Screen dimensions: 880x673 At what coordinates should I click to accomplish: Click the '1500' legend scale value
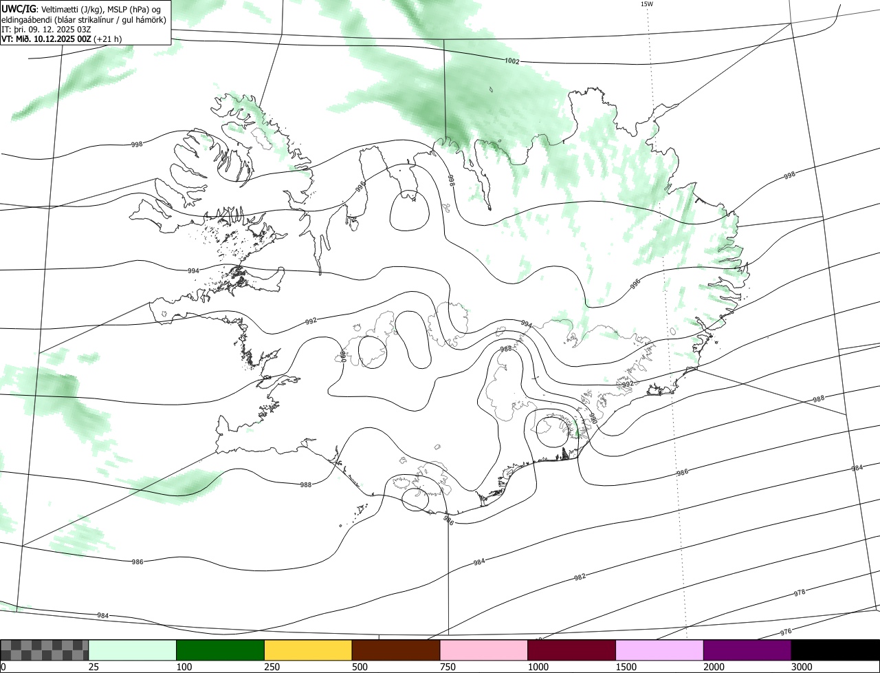(626, 667)
